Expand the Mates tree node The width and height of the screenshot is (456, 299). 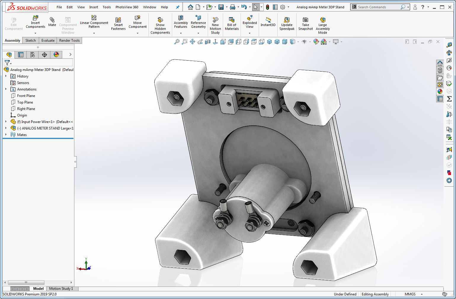tap(6, 135)
